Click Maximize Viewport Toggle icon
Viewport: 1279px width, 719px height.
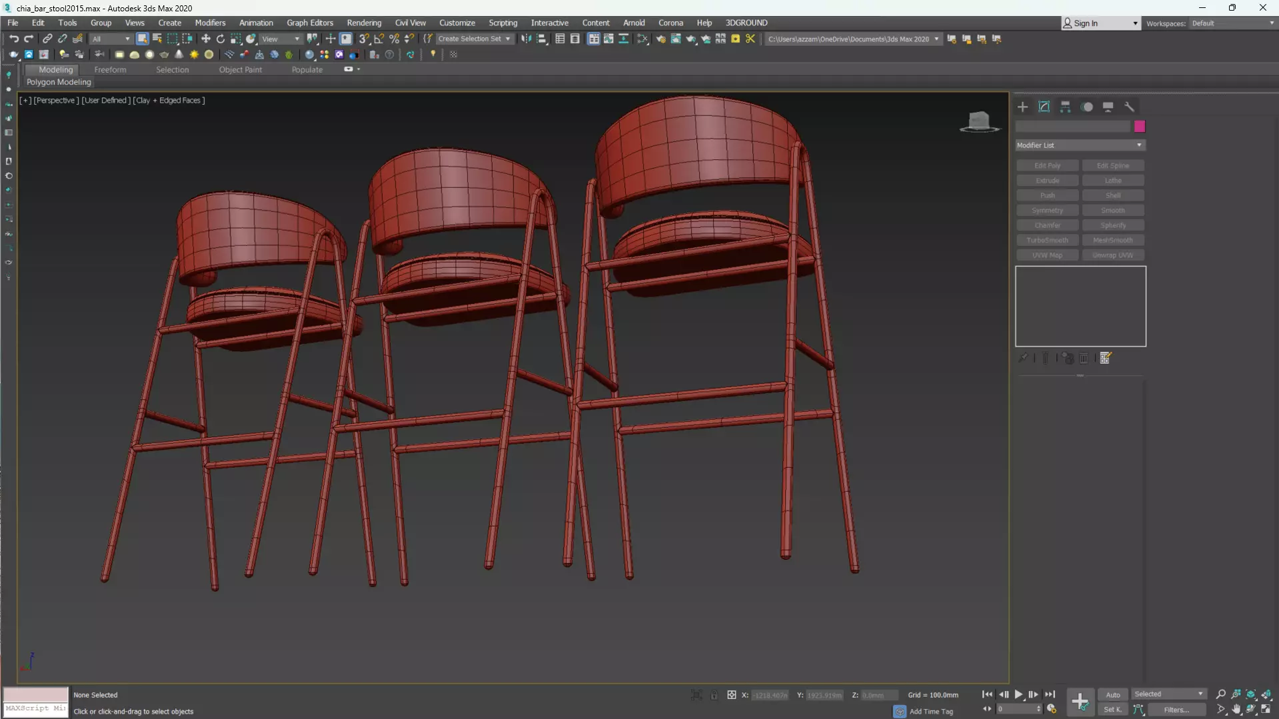(1266, 710)
